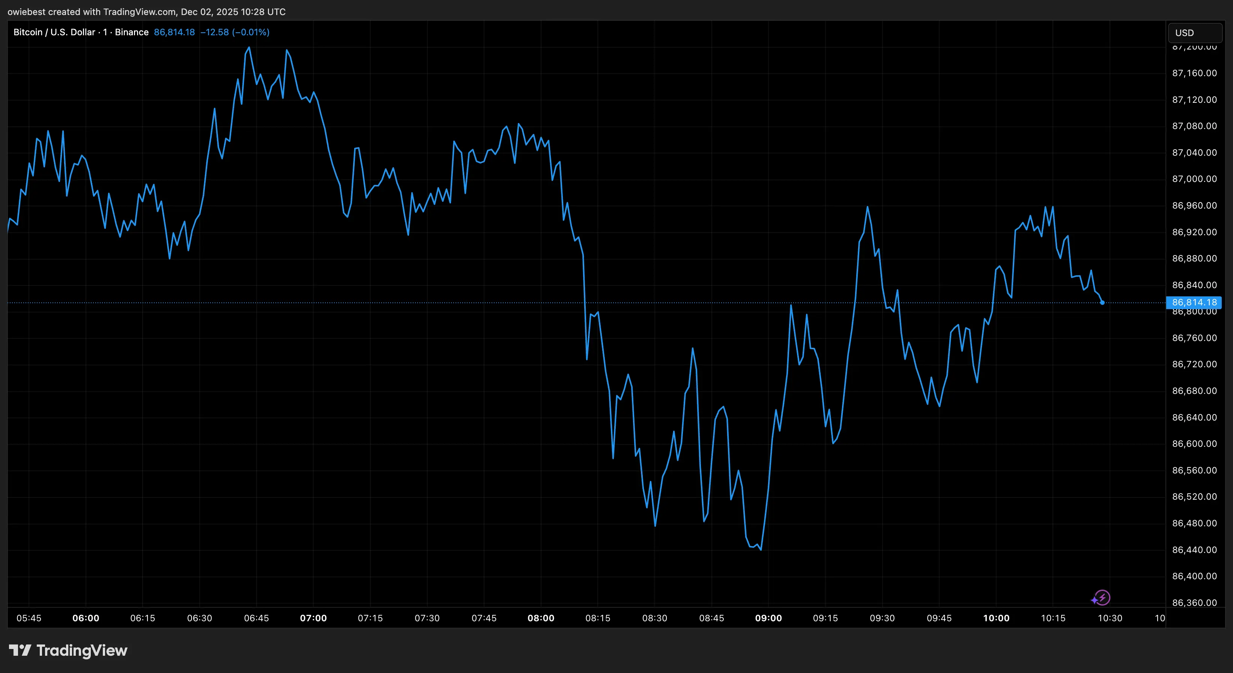Click the 06:00 time axis label

click(x=86, y=618)
